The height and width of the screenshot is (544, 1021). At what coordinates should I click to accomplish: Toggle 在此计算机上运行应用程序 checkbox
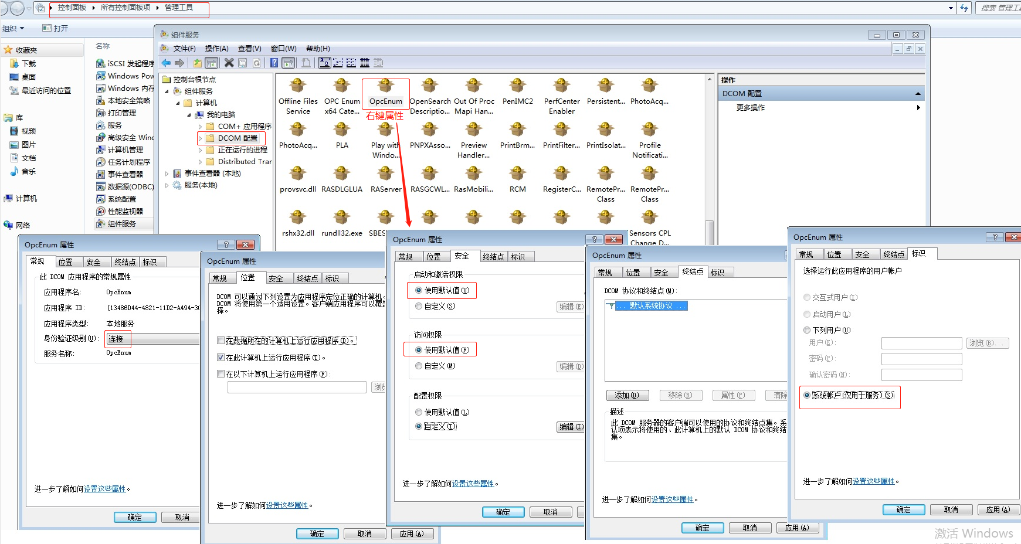221,358
